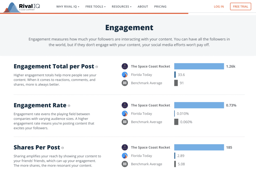Click Benchmark Average grid icon in Shares Per Post

pyautogui.click(x=125, y=164)
